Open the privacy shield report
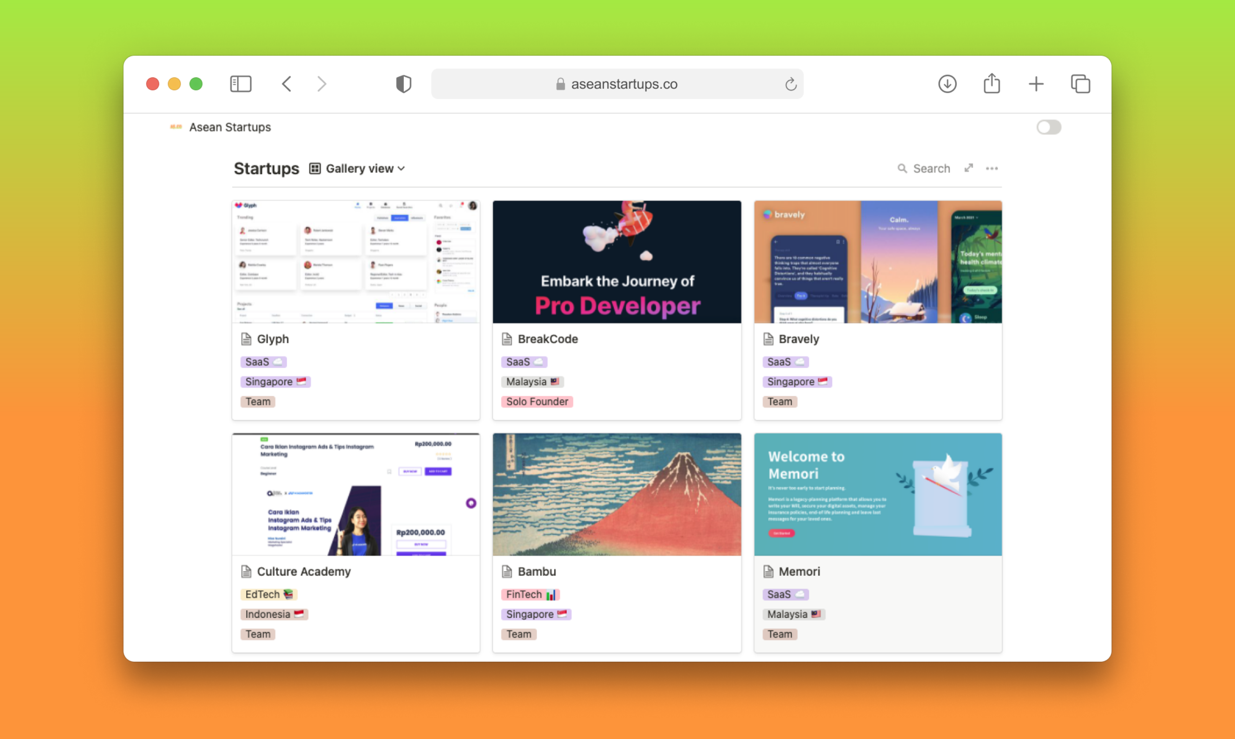Viewport: 1235px width, 739px height. pyautogui.click(x=403, y=84)
